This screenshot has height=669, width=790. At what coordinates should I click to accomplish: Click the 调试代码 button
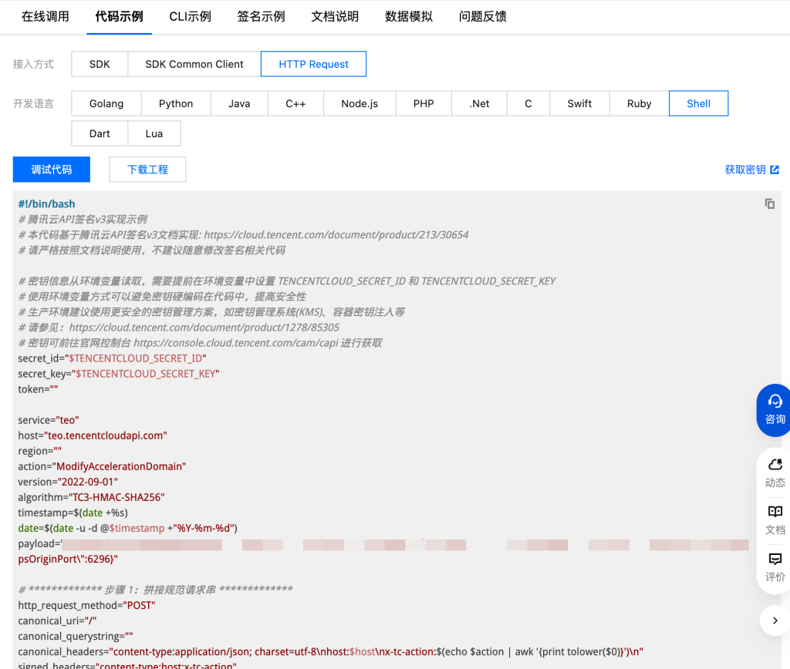pyautogui.click(x=52, y=170)
